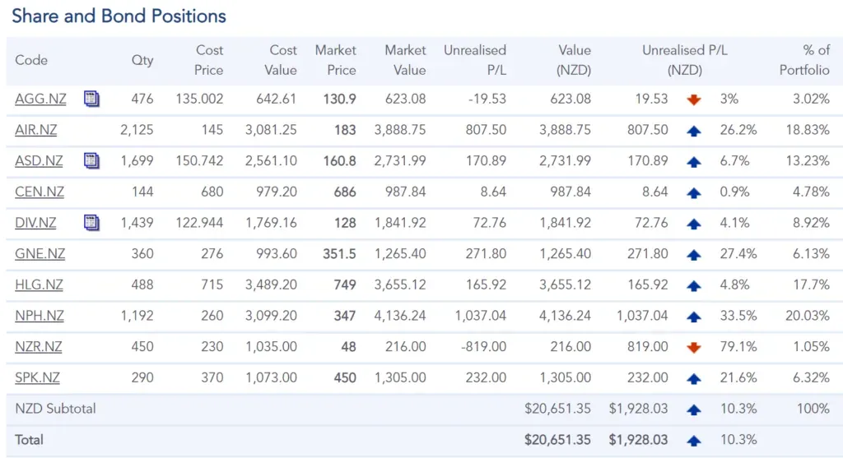
Task: Click the % of Portfolio column header
Action: [804, 60]
